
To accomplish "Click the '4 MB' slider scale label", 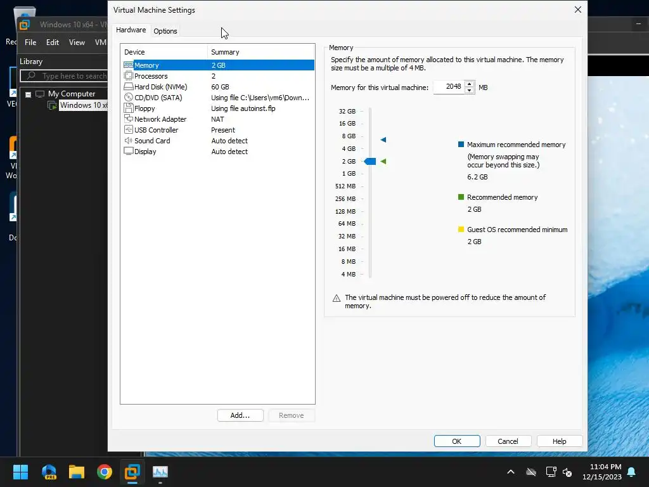I will tap(348, 274).
